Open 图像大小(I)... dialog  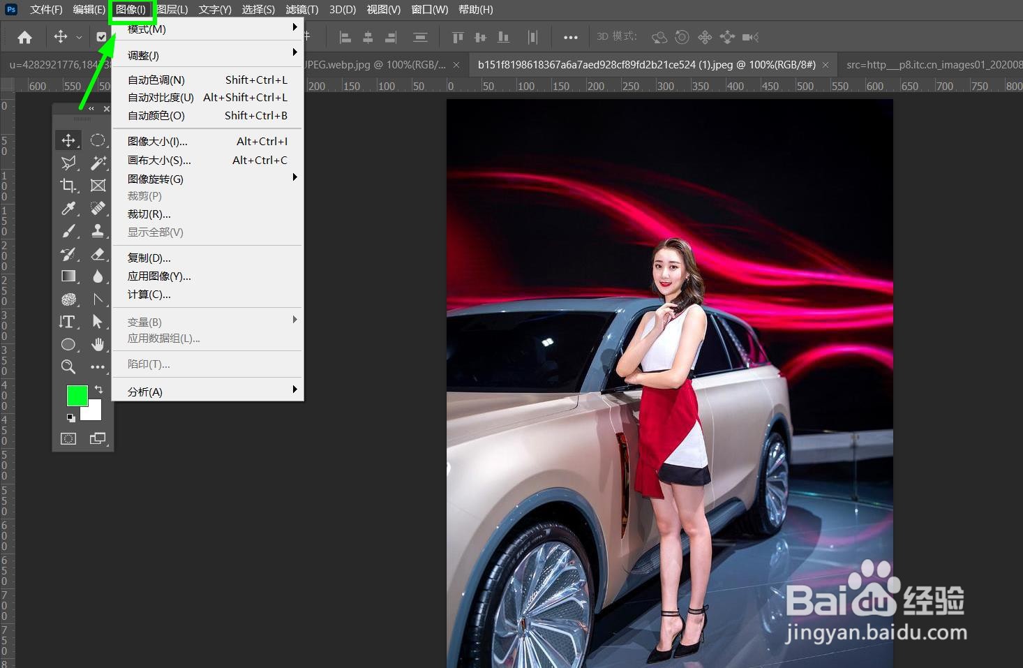tap(208, 141)
